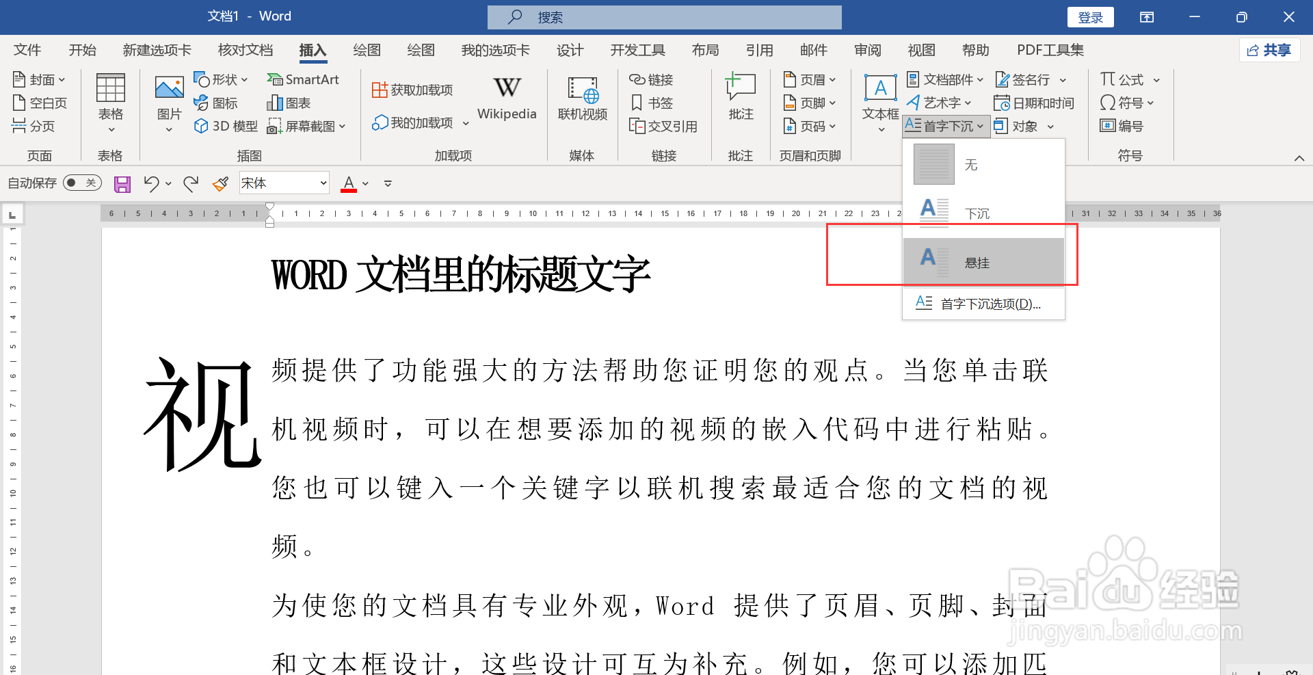Open the Quick Parts (文档部件) dropdown

pyautogui.click(x=945, y=80)
